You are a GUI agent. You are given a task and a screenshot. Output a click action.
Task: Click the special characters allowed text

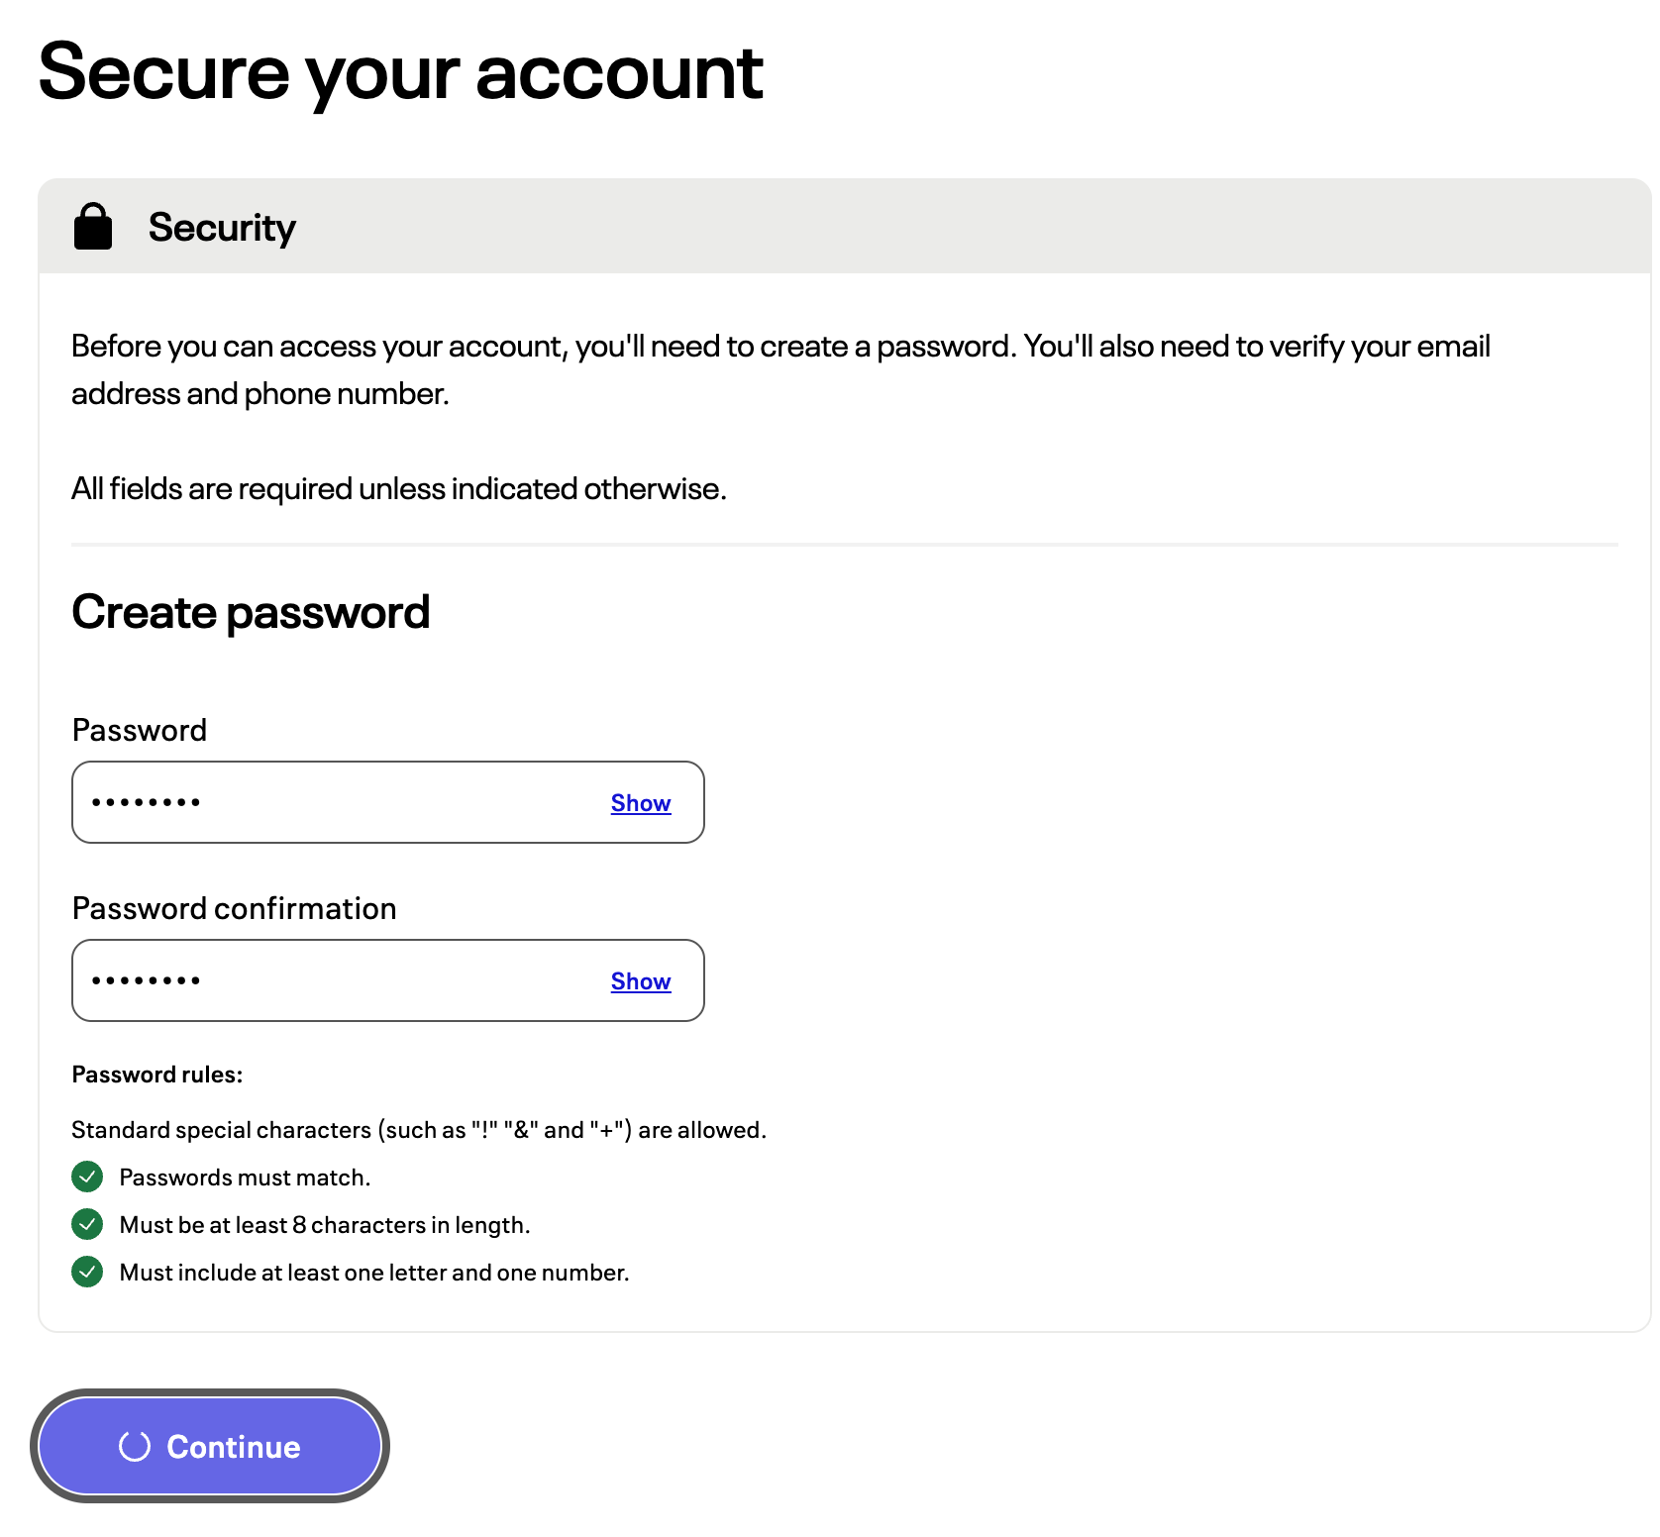tap(419, 1130)
